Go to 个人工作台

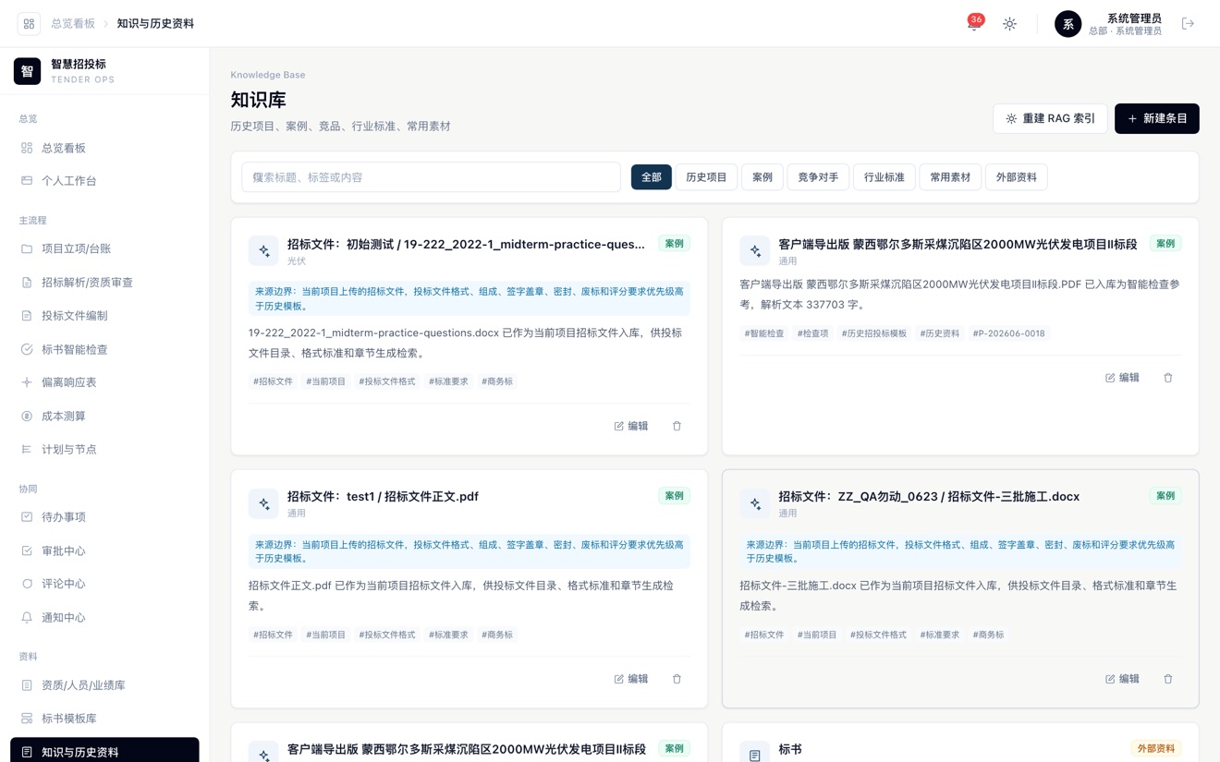coord(104,181)
